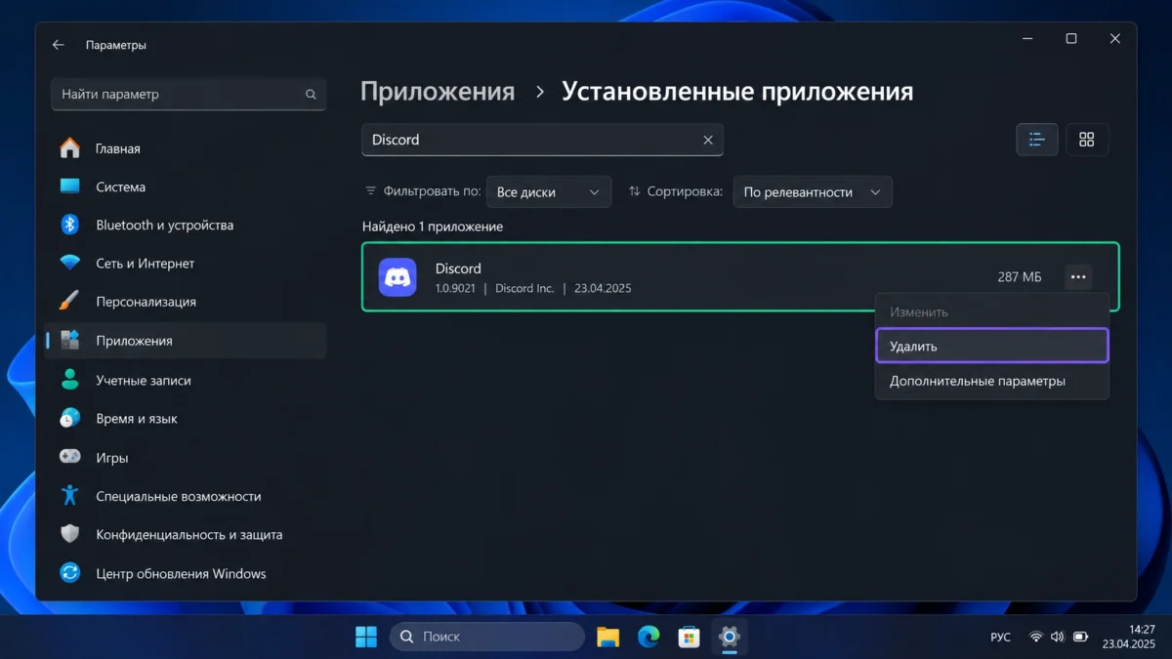The image size is (1172, 659).
Task: Click the 1.0.9021 version text
Action: click(455, 288)
